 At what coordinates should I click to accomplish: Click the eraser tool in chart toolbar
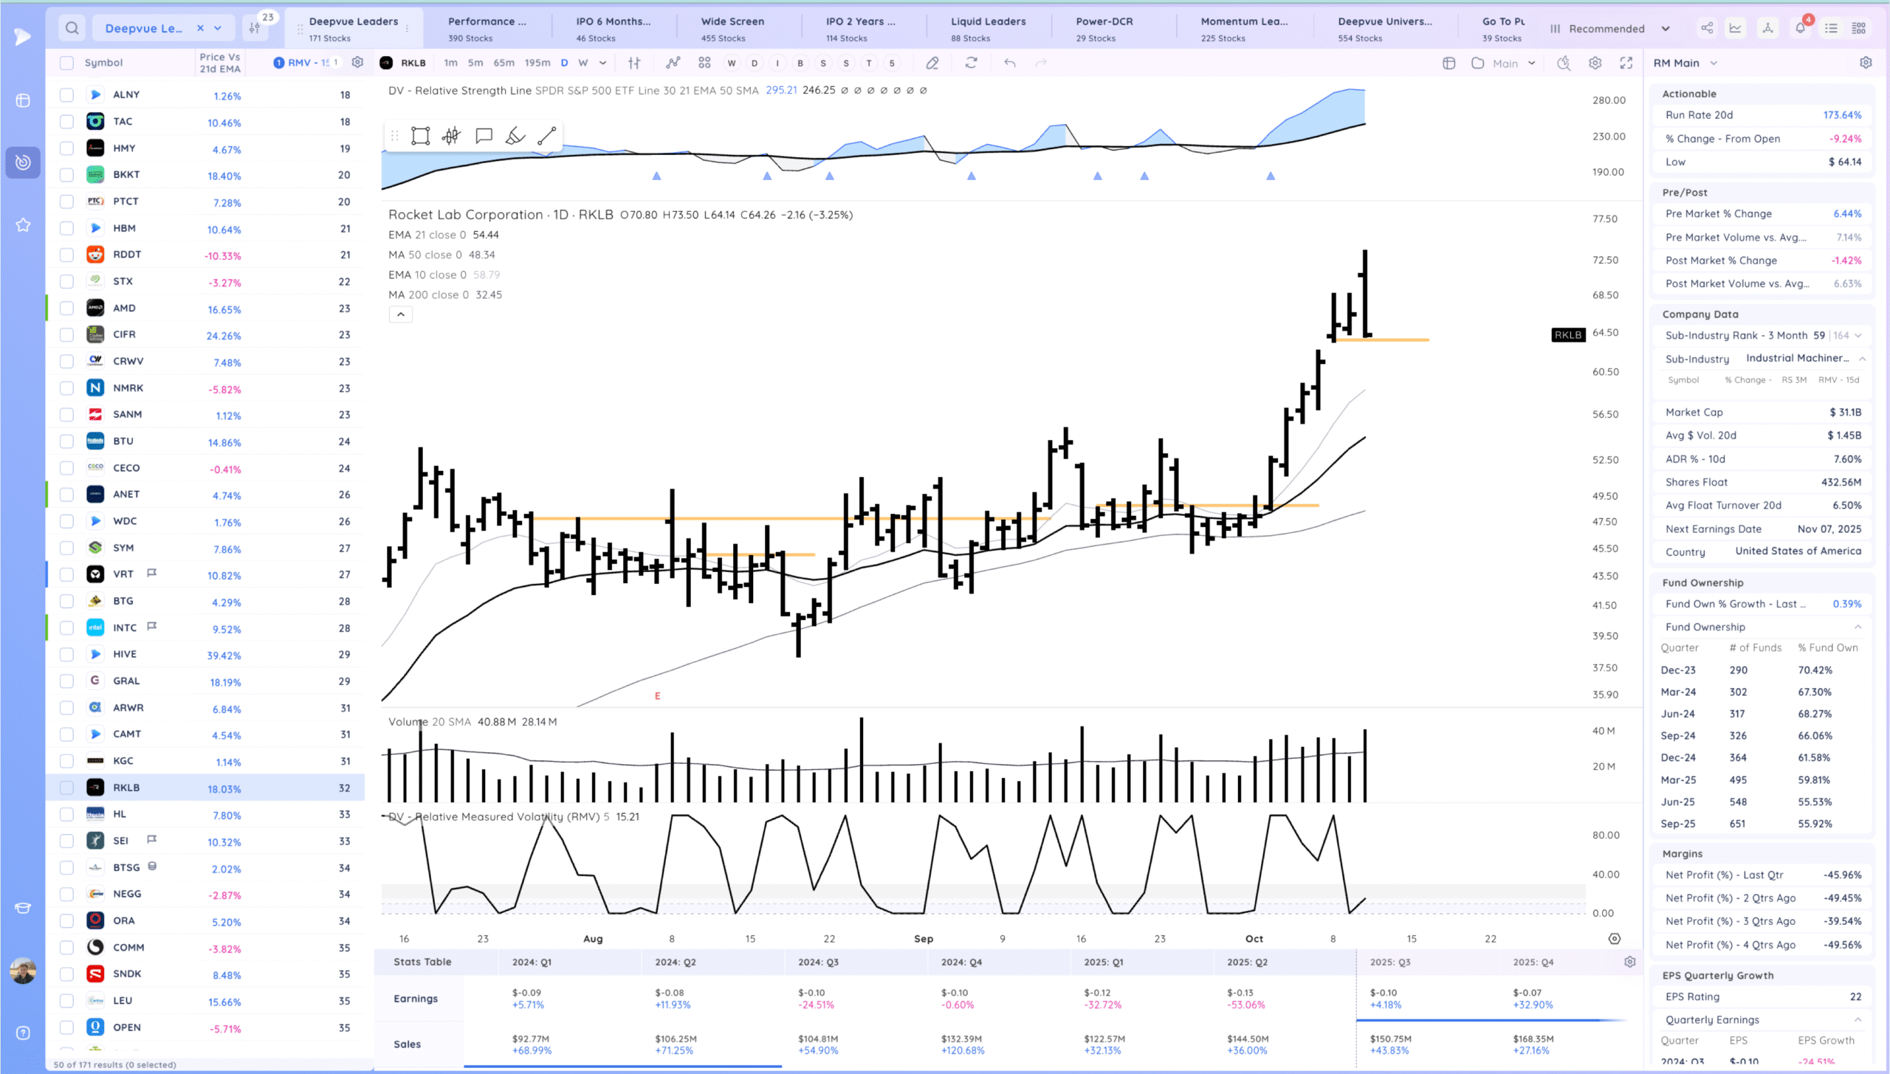[x=932, y=63]
